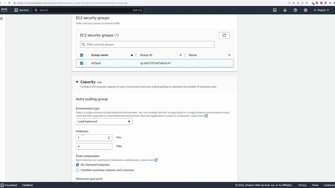The width and height of the screenshot is (335, 188).
Task: Toggle the select-all security groups checkbox
Action: coord(82,55)
